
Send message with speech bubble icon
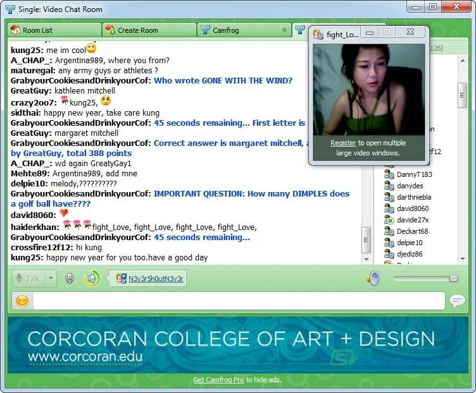[x=457, y=301]
